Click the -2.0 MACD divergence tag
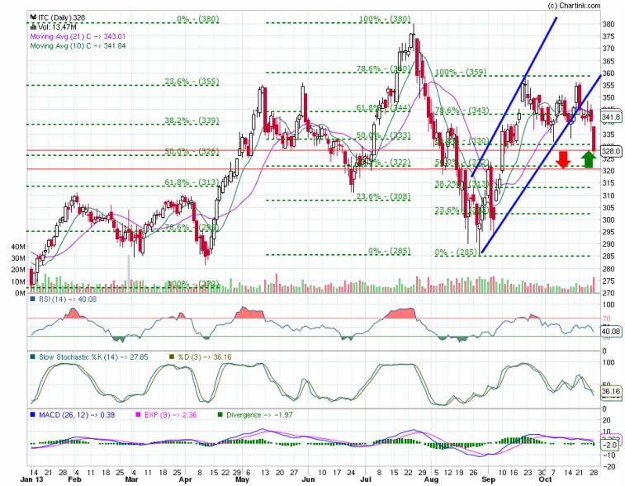Viewport: 625px width, 486px height. coord(611,445)
